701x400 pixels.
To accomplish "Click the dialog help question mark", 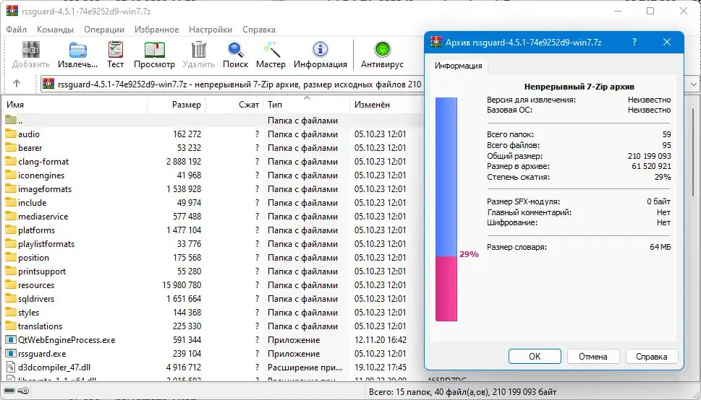I will coord(634,43).
